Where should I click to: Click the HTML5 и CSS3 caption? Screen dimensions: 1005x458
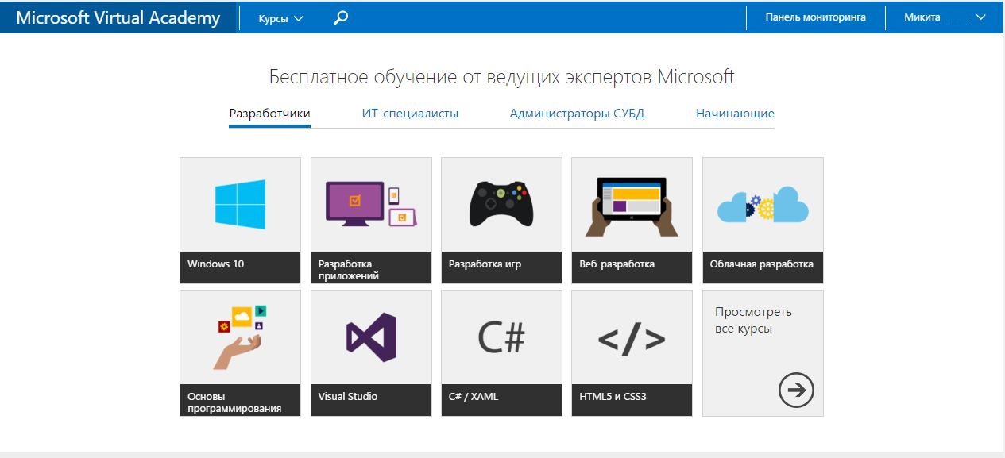[613, 396]
